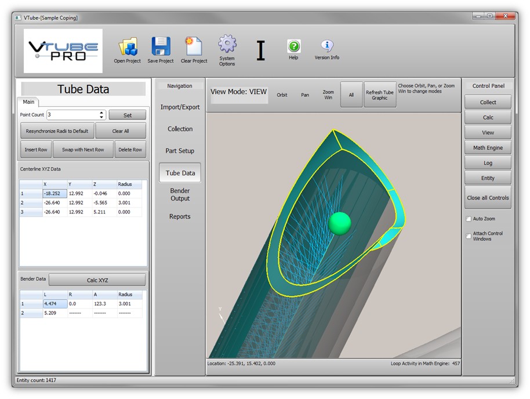Screen dimensions: 530x399
Task: Click Resynchronize Radii to Default
Action: click(x=57, y=131)
